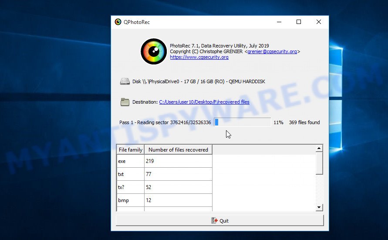The height and width of the screenshot is (240, 388).
Task: Click the table vertical scrollbar thumb
Action: (x=319, y=163)
